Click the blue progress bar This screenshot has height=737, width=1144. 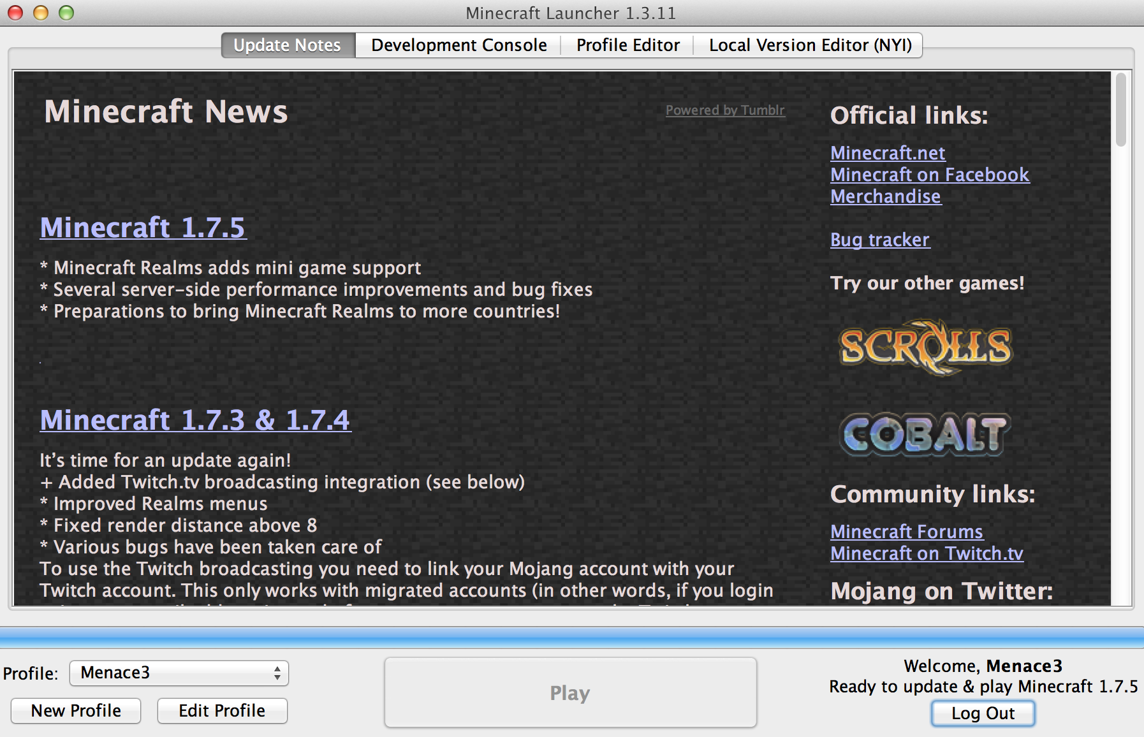click(572, 638)
